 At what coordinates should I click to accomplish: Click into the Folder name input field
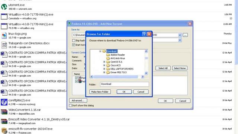coord(125,84)
